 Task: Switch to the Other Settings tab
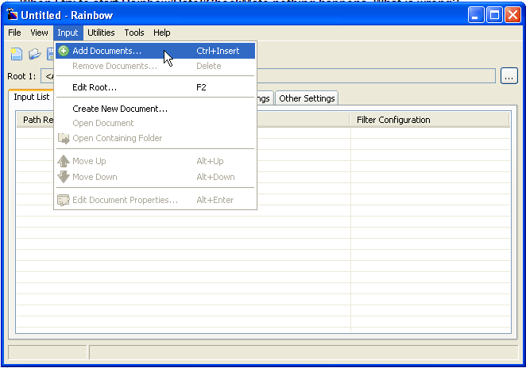307,98
